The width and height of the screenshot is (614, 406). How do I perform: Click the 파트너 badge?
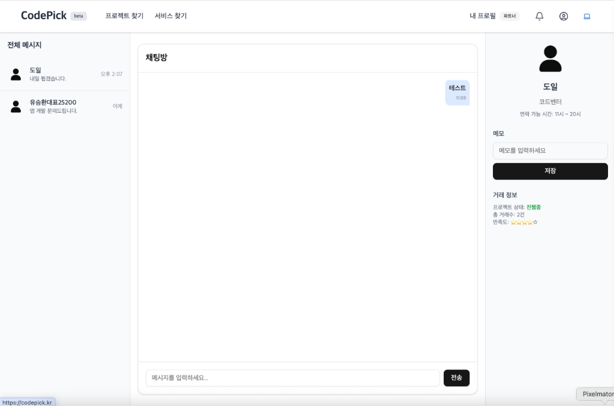(510, 16)
